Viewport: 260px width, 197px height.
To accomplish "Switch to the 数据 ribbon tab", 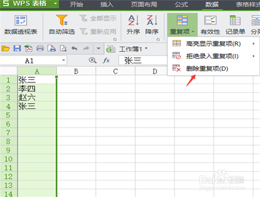I will (x=212, y=5).
